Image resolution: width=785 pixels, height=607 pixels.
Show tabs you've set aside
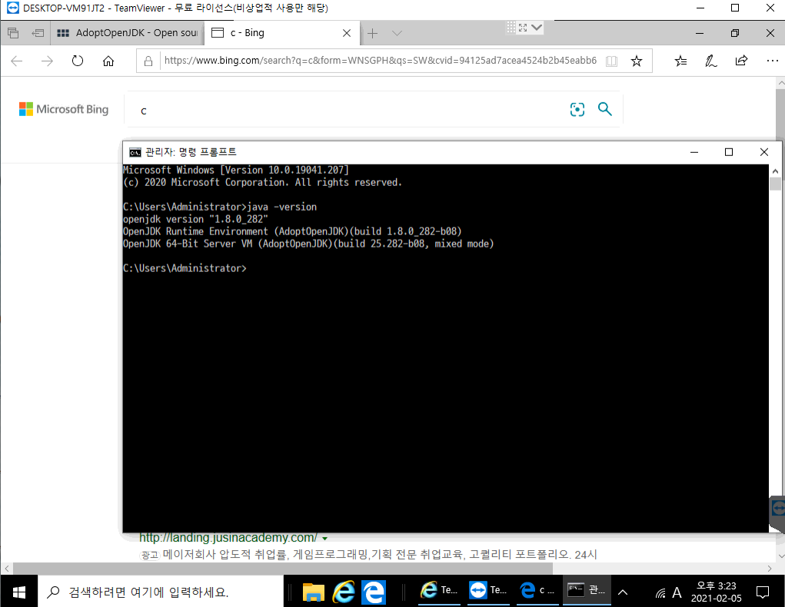[14, 33]
